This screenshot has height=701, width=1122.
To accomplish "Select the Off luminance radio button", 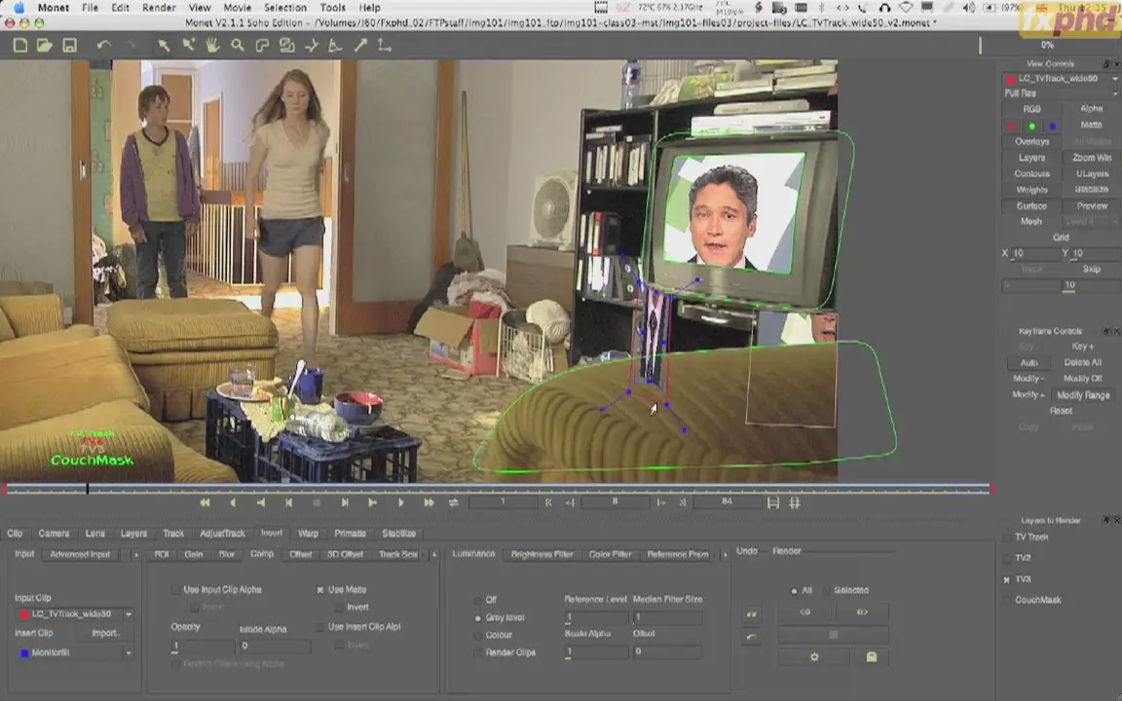I will pyautogui.click(x=477, y=600).
